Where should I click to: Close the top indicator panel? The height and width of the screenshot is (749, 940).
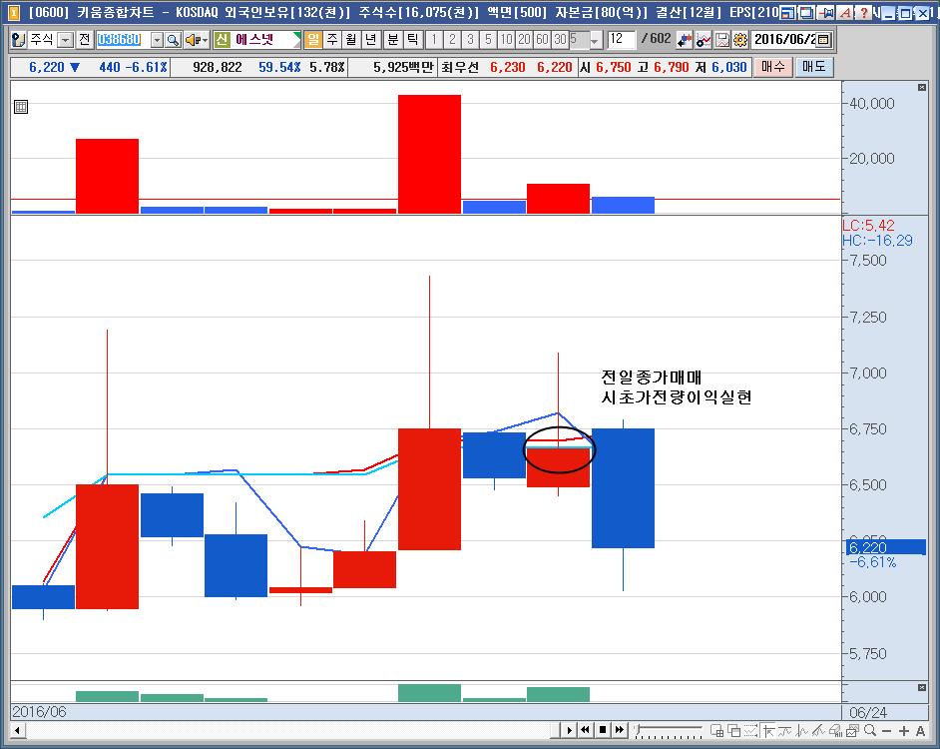(x=922, y=88)
